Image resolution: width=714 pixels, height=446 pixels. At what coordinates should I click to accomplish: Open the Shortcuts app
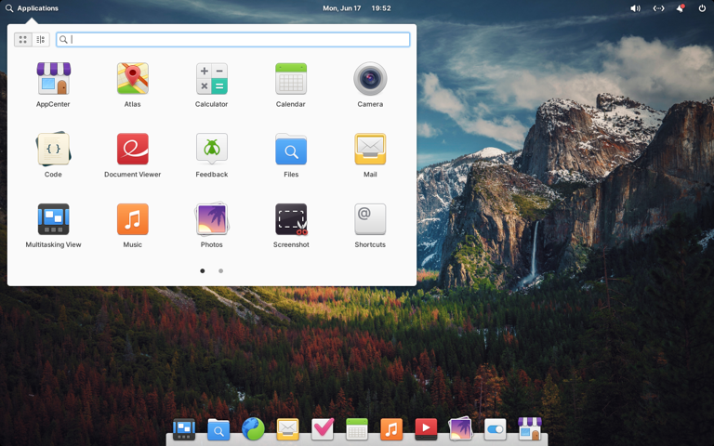pyautogui.click(x=370, y=225)
